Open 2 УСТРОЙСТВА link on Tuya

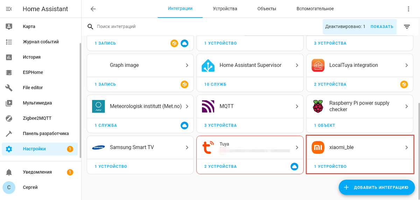coord(220,166)
